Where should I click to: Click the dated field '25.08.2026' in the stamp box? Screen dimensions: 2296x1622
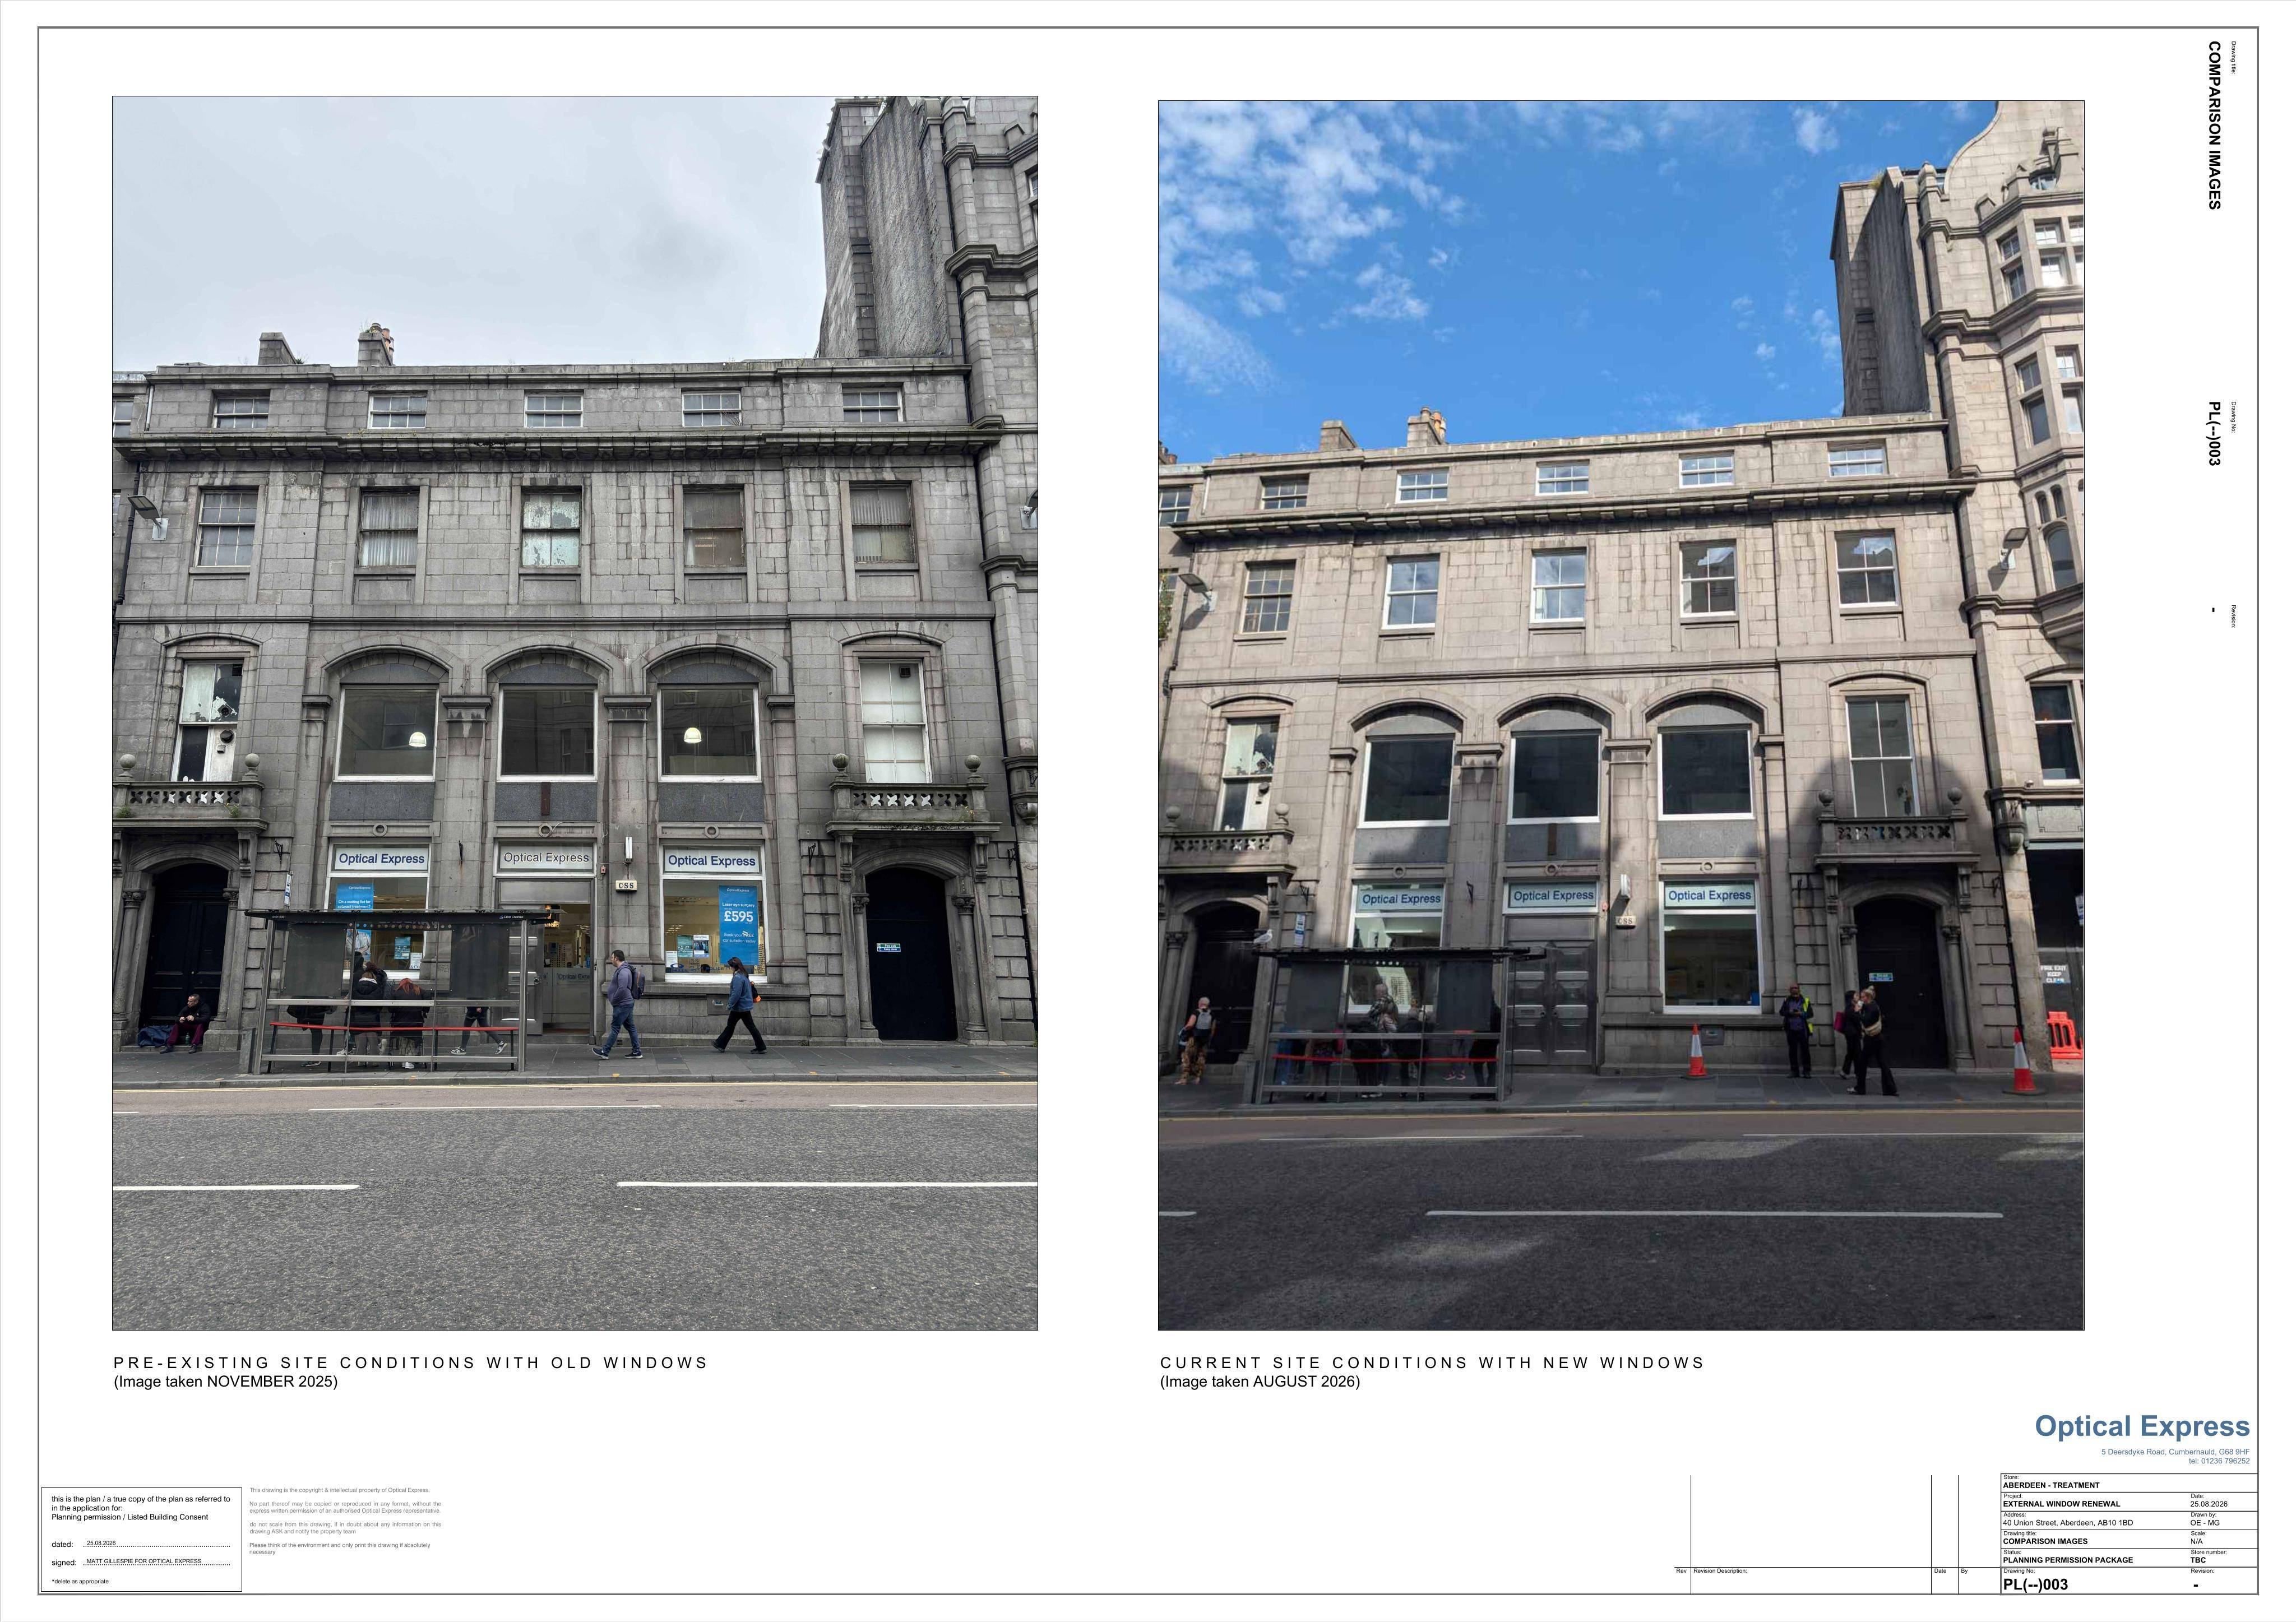point(101,1543)
